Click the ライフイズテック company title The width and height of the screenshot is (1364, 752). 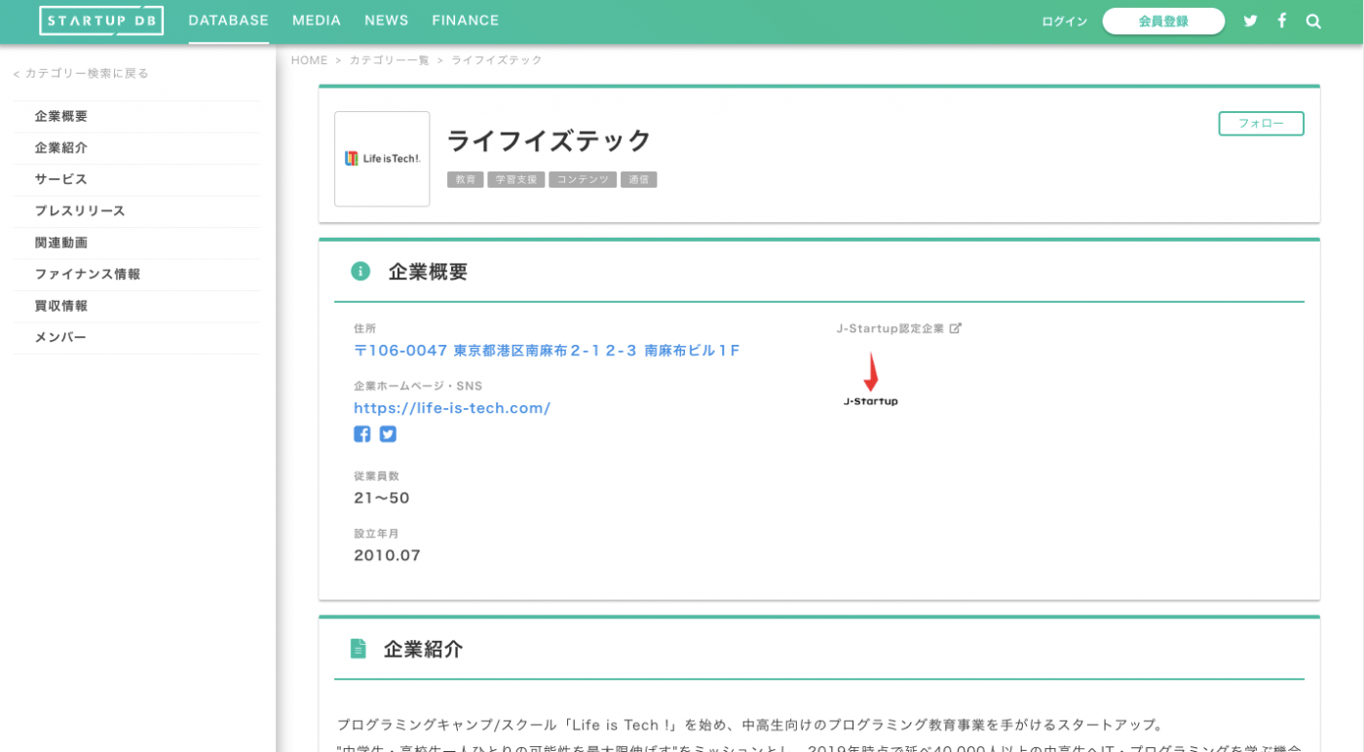pos(549,141)
